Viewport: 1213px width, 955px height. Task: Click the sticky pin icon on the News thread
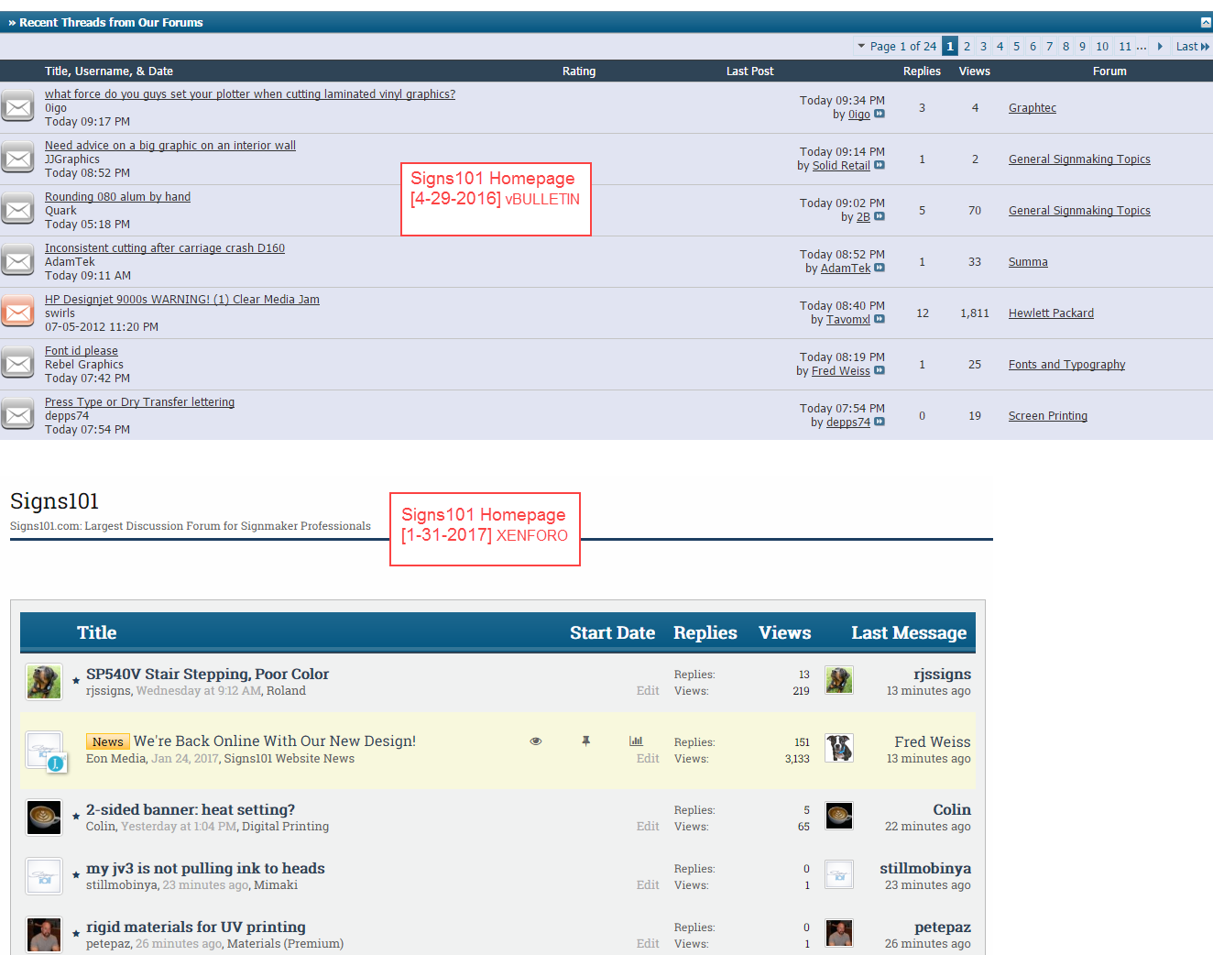(586, 741)
